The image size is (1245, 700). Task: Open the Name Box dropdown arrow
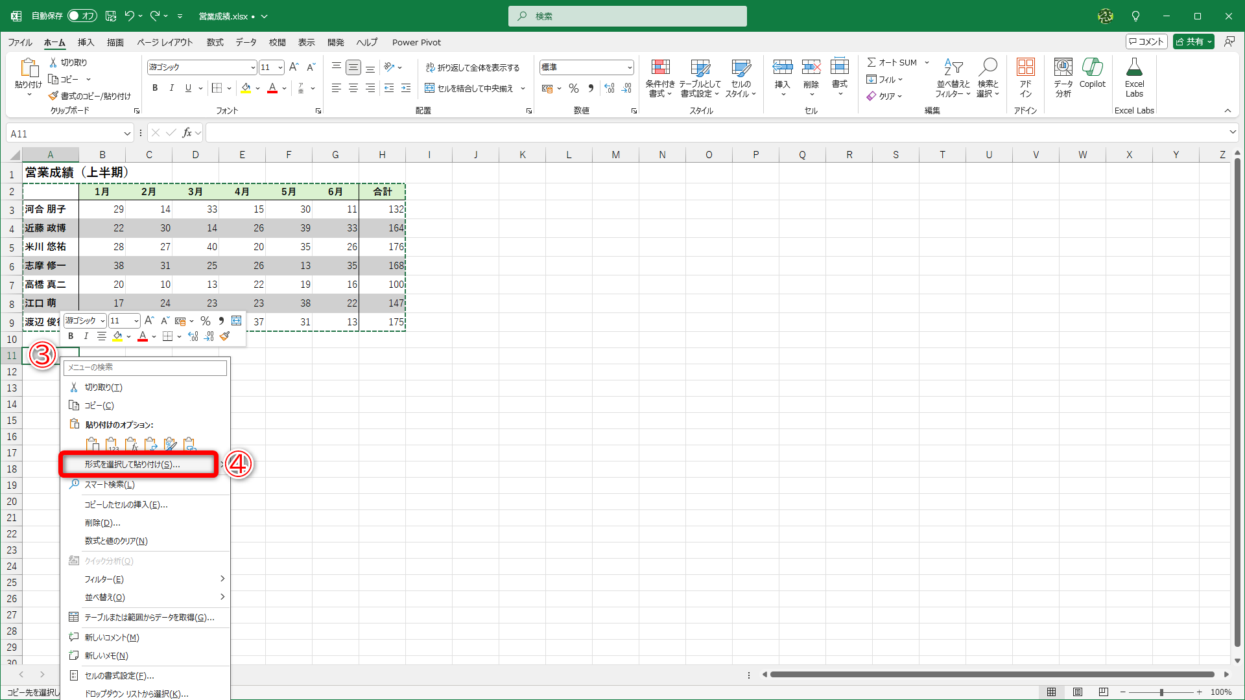tap(127, 134)
